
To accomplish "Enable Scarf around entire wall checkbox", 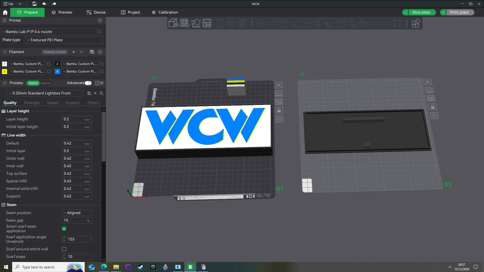I will [64, 249].
